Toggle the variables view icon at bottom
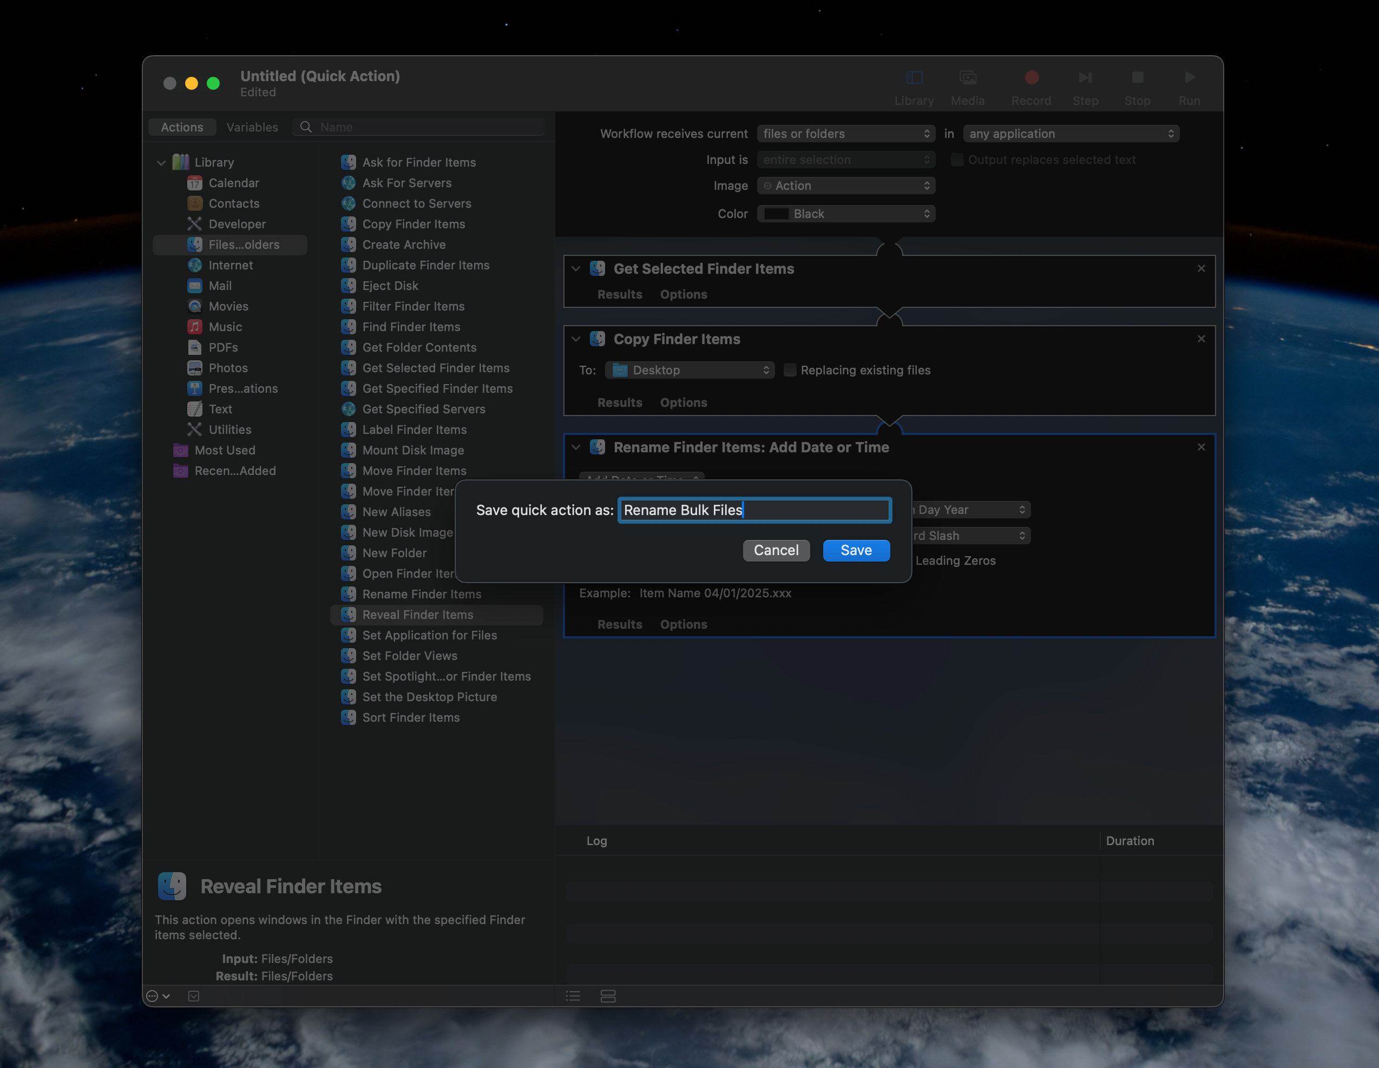Screen dimensions: 1379x1068 (x=608, y=996)
